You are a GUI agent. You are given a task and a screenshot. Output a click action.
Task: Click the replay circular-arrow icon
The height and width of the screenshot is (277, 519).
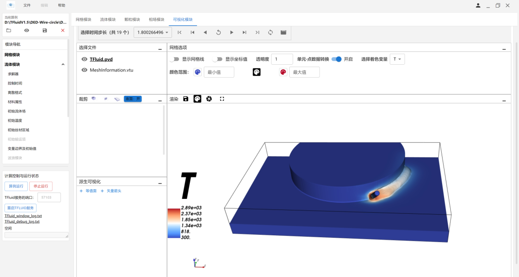pyautogui.click(x=219, y=33)
